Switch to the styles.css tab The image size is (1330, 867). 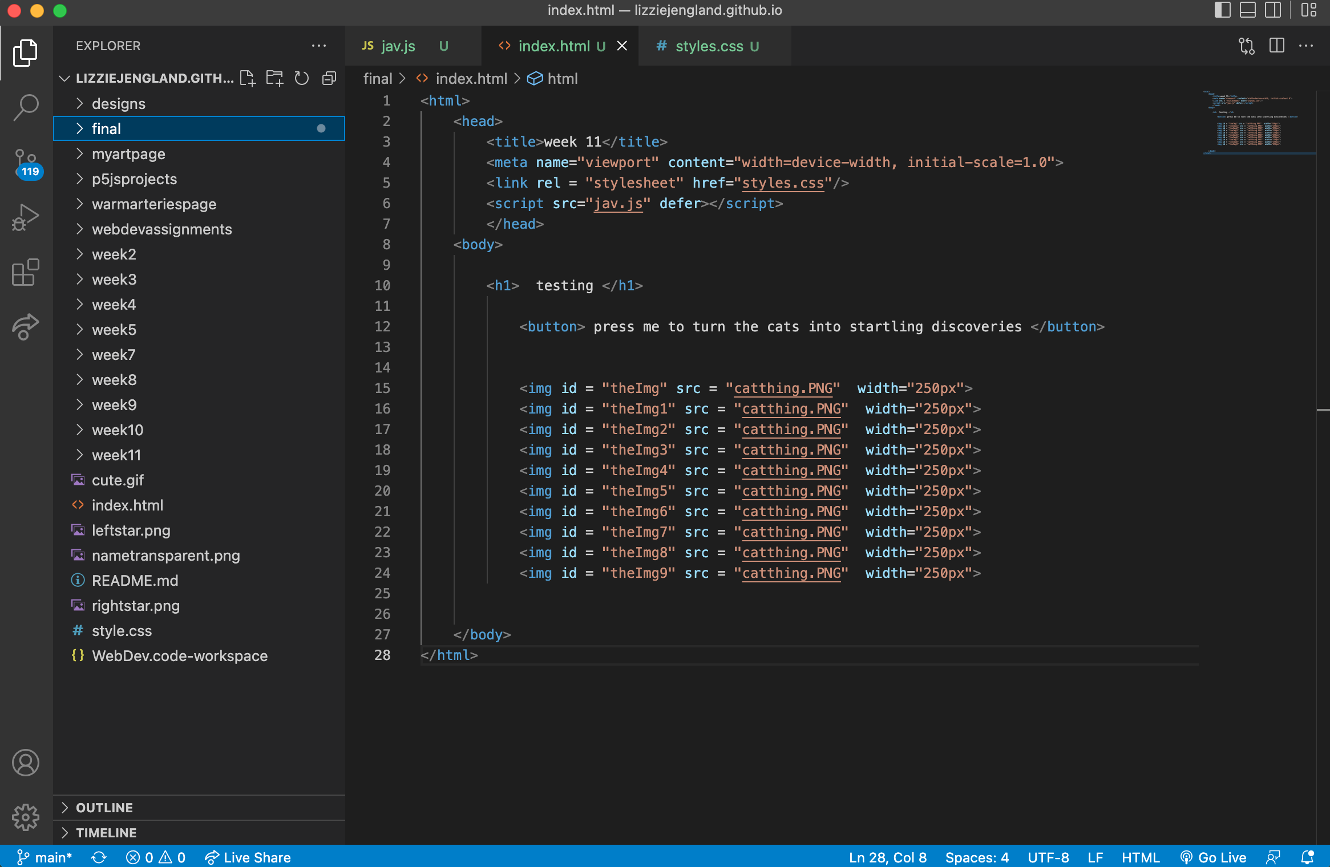(x=709, y=46)
